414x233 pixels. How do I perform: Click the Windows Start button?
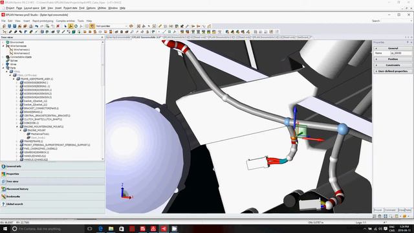pyautogui.click(x=5, y=228)
